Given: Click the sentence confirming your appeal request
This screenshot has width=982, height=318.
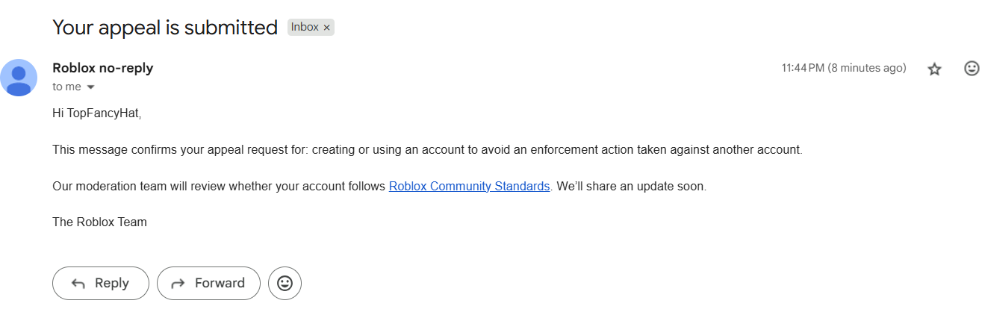Looking at the screenshot, I should 426,149.
